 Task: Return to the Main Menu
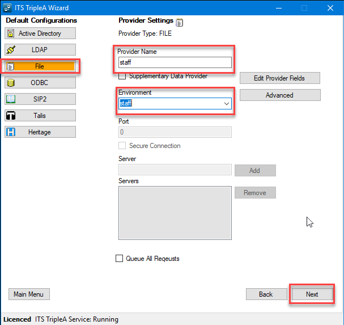tap(29, 294)
